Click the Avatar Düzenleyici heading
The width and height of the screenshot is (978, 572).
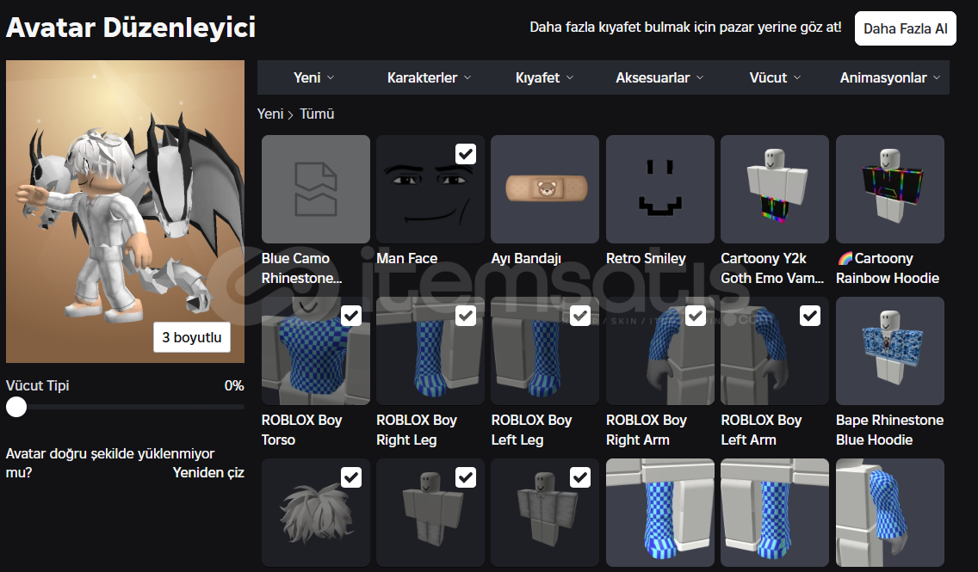[131, 28]
